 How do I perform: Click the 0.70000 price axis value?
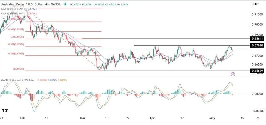pyautogui.click(x=257, y=25)
